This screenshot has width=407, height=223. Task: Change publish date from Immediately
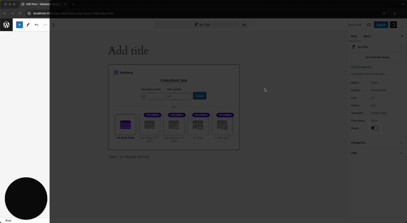[378, 90]
